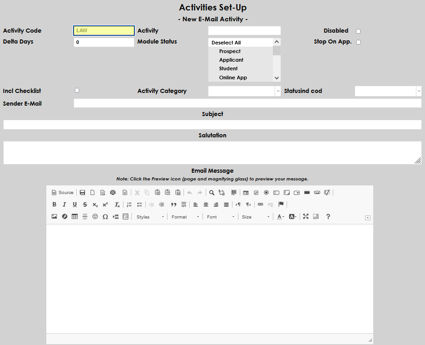Click Deselect All in Module Status

click(x=226, y=42)
